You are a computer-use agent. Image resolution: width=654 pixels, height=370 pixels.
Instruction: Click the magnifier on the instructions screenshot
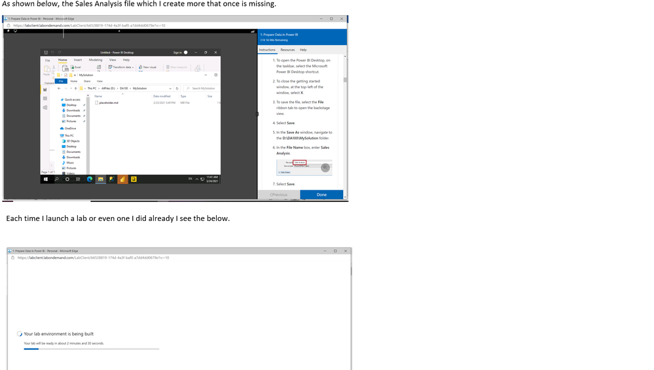coord(325,167)
